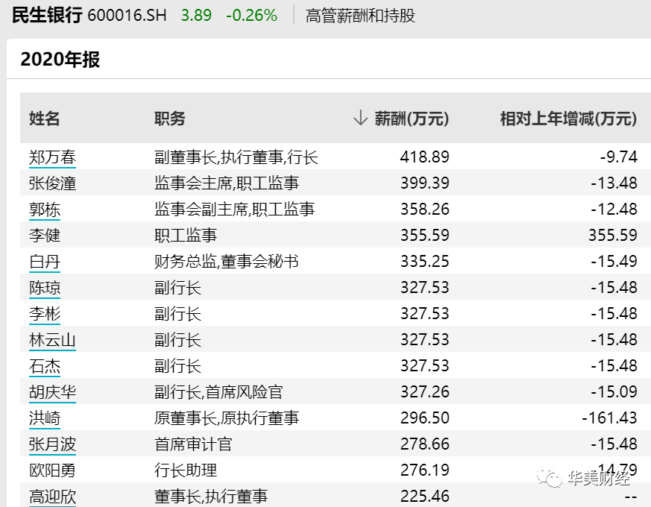Screen dimensions: 651x507
Task: Open the 郑万春 name link
Action: tap(52, 157)
